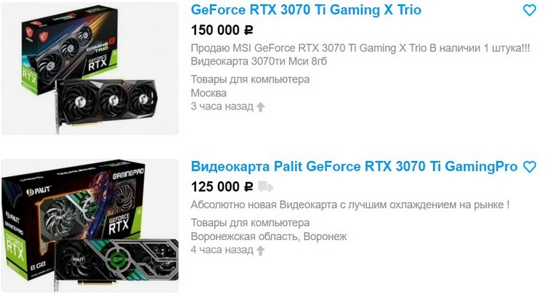
Task: Click 'Воронежская область, Воронеж' location label
Action: click(x=269, y=237)
